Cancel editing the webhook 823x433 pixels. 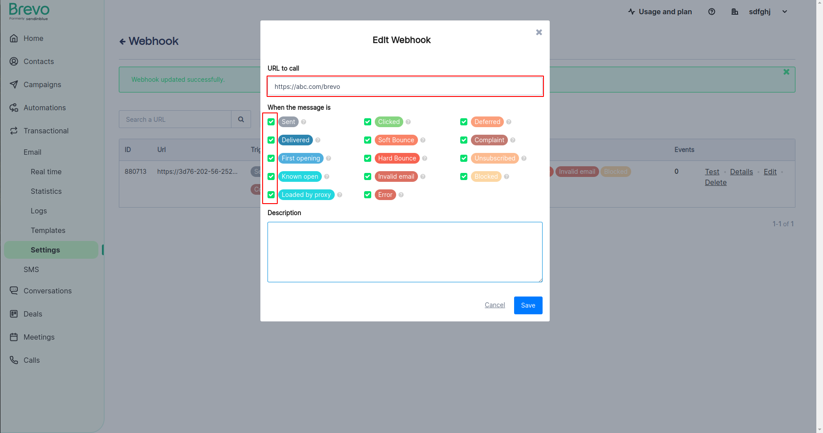tap(495, 305)
